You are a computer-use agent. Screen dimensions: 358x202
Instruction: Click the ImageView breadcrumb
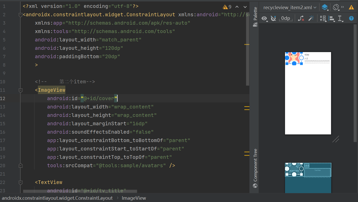(x=134, y=198)
